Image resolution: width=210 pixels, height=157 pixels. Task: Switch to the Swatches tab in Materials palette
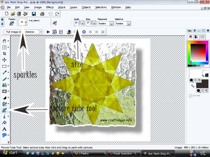pyautogui.click(x=202, y=37)
